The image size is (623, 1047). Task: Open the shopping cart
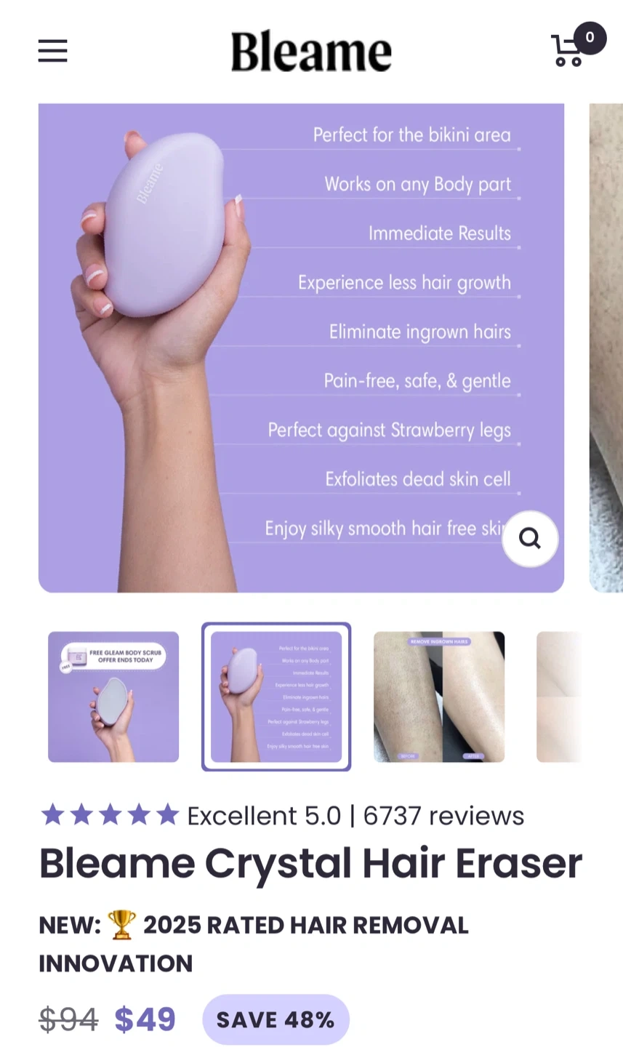[568, 51]
